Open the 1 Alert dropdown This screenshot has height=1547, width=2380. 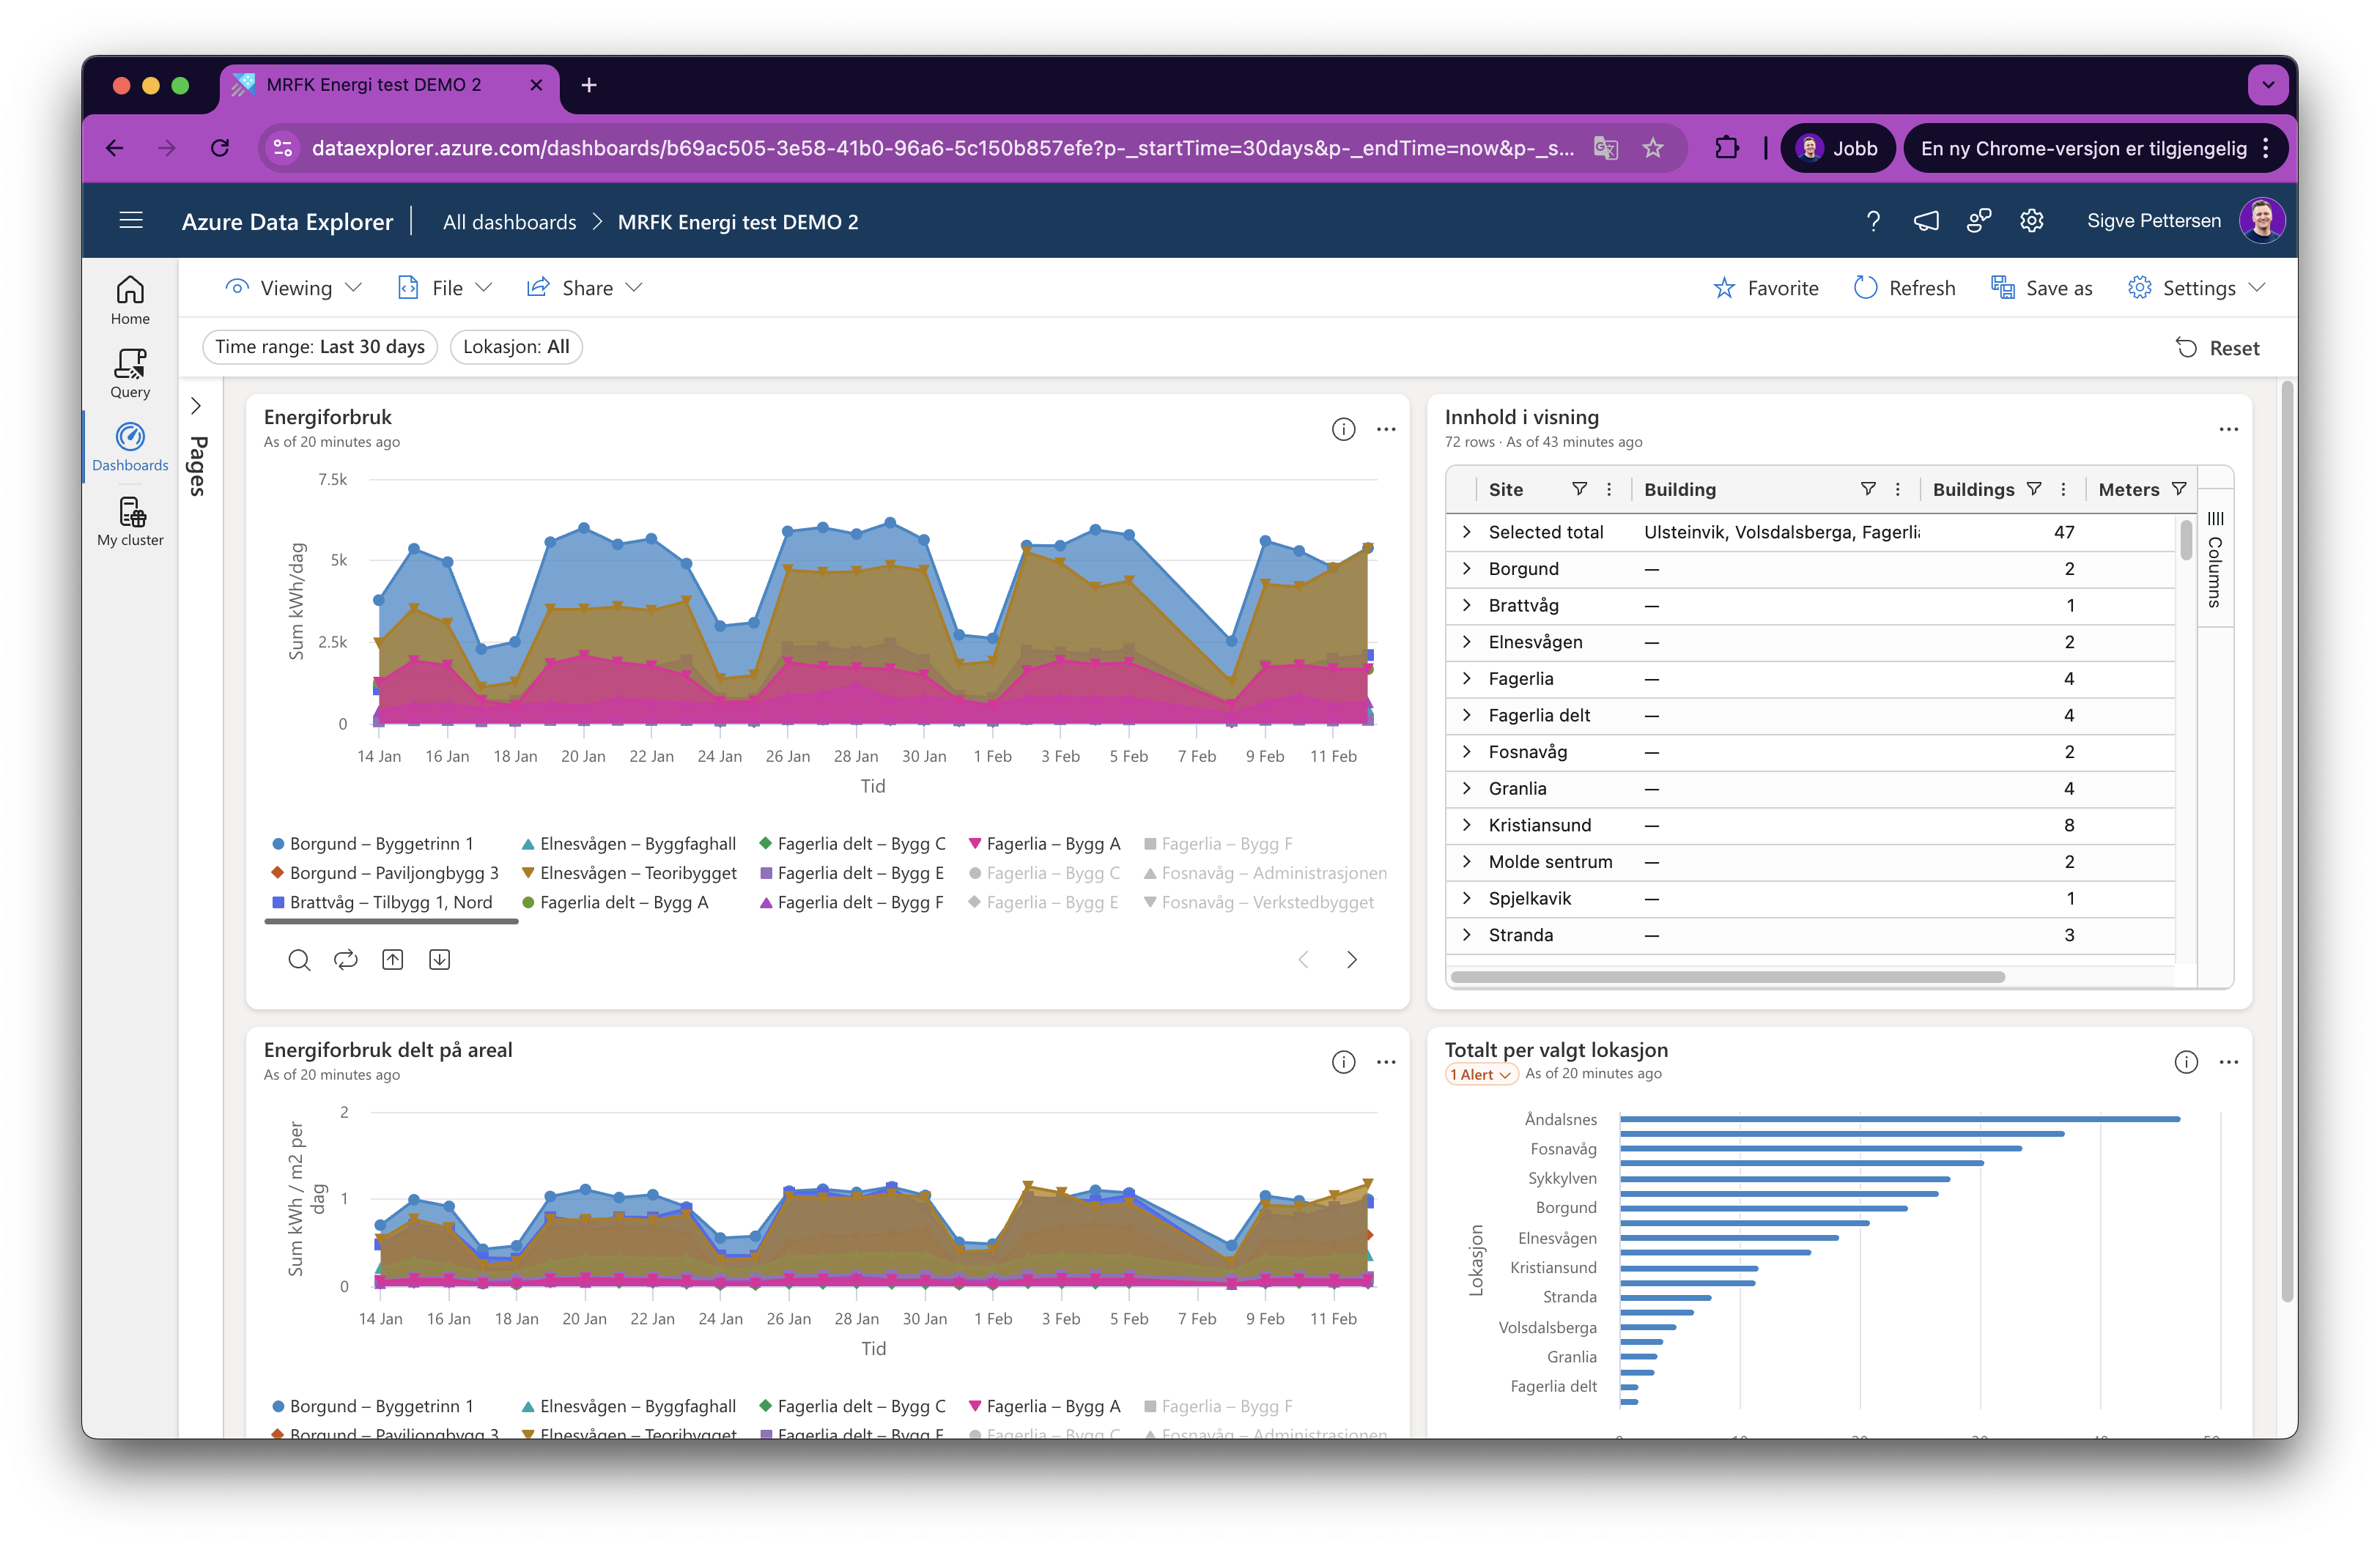coord(1481,1075)
